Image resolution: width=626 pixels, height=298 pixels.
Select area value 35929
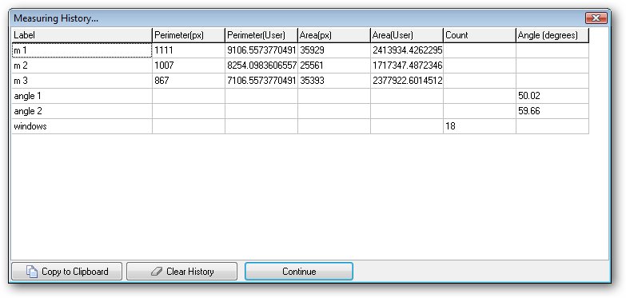click(333, 50)
